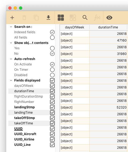Click the cell showing duration 52320
The height and width of the screenshot is (152, 128).
click(x=108, y=107)
